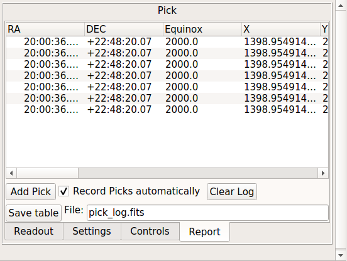
Task: Click the panel's scroll down arrow
Action: click(341, 255)
